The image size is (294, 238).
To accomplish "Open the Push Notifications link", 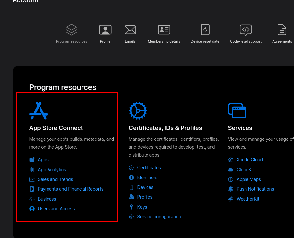I will [x=255, y=189].
